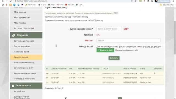
Task: Open the Яндекс bookmark
Action: pos(42,5)
